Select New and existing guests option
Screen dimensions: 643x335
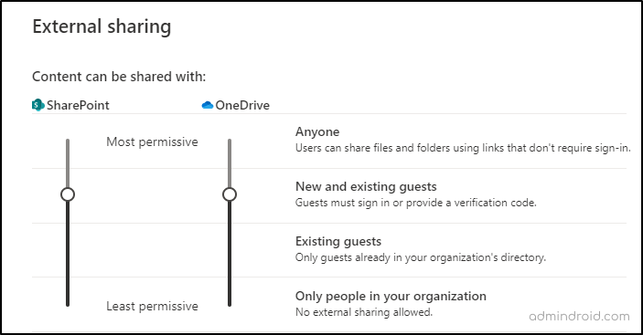[x=366, y=186]
